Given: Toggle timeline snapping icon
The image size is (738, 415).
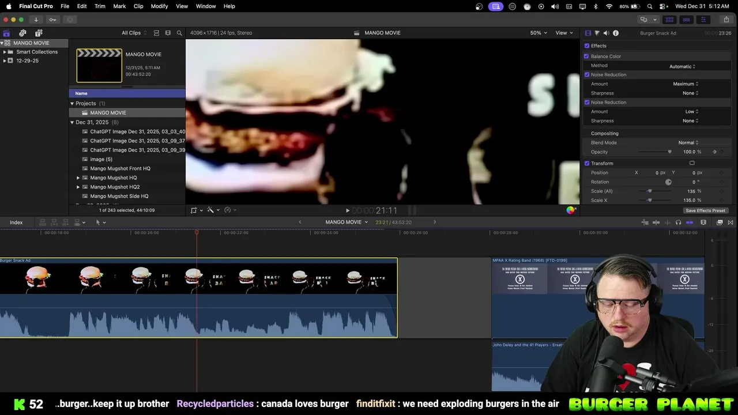Looking at the screenshot, I should [x=690, y=222].
